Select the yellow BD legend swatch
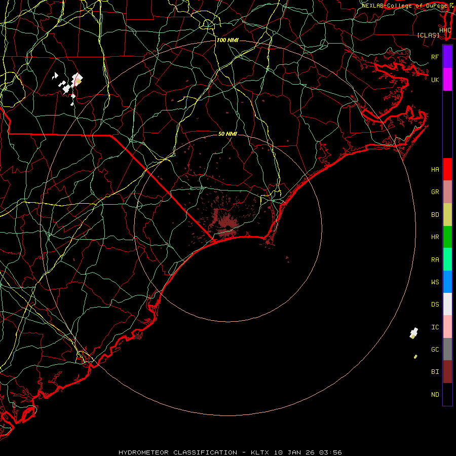This screenshot has height=456, width=456. click(447, 215)
